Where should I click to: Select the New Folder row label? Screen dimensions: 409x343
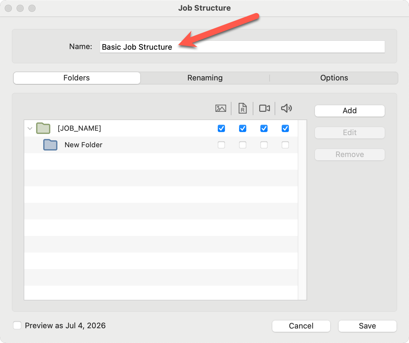pyautogui.click(x=83, y=145)
